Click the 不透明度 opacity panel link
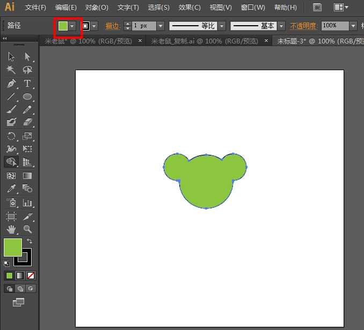This screenshot has height=330, width=364. pyautogui.click(x=303, y=26)
